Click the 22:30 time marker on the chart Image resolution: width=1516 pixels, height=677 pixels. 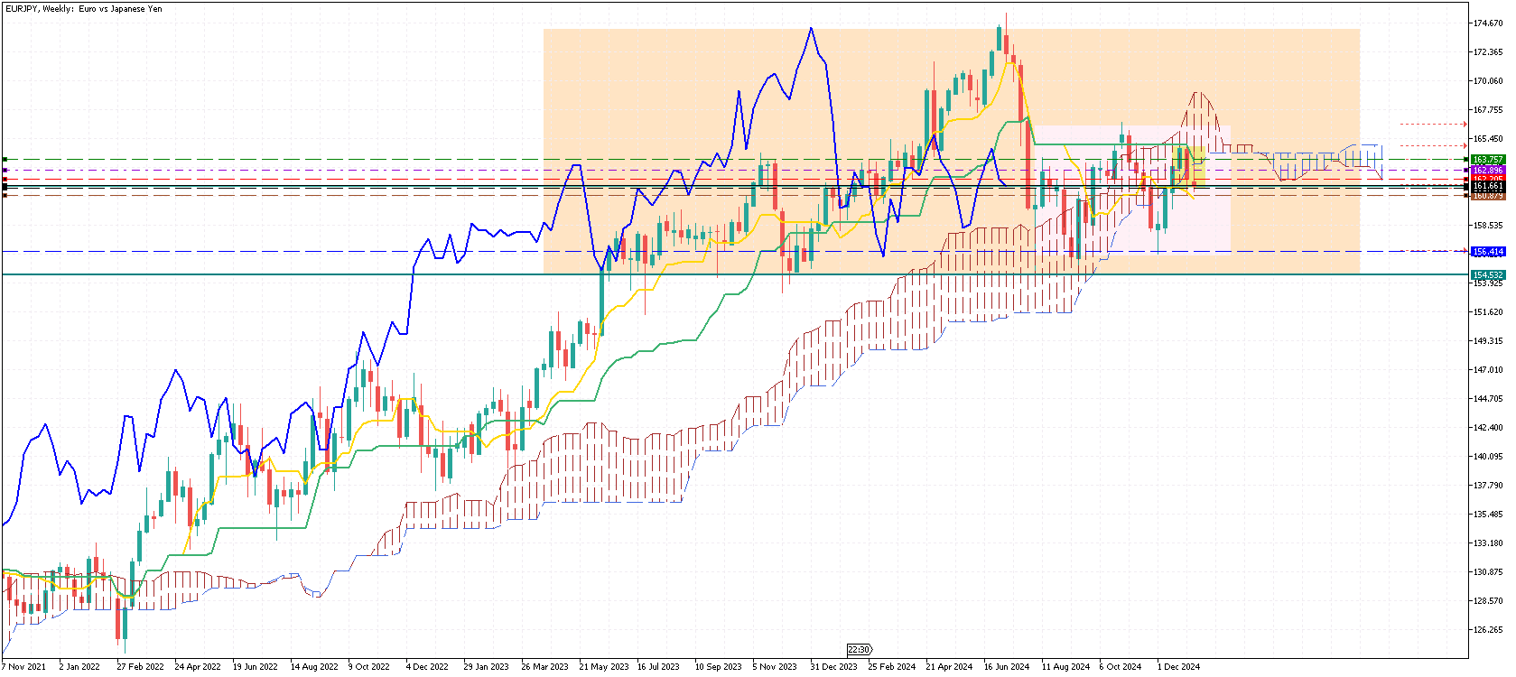pos(860,650)
